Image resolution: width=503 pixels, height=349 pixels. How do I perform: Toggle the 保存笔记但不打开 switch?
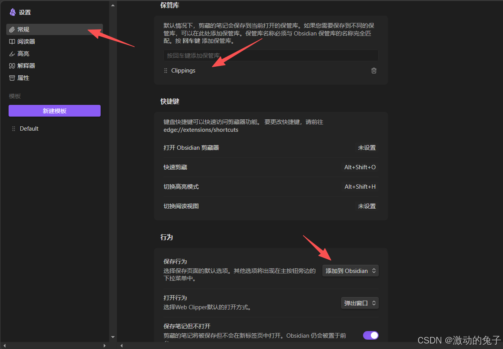tap(371, 335)
